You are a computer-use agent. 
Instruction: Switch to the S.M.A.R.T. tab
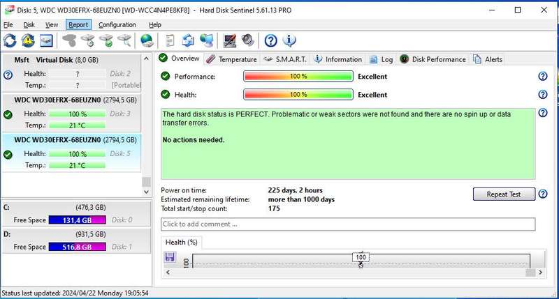285,59
